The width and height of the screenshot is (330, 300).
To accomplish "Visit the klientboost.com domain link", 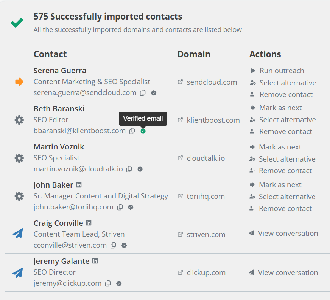I will point(213,120).
